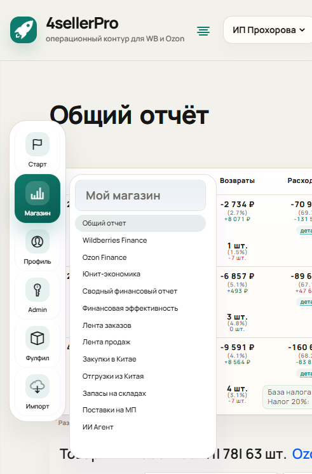Image resolution: width=312 pixels, height=474 pixels.
Task: Open Лента заказов menu item
Action: point(140,325)
